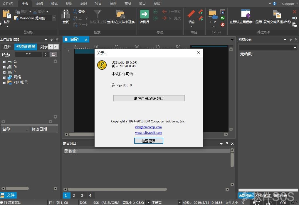Click the Replace icon
Image resolution: width=299 pixels, height=205 pixels.
point(75,12)
